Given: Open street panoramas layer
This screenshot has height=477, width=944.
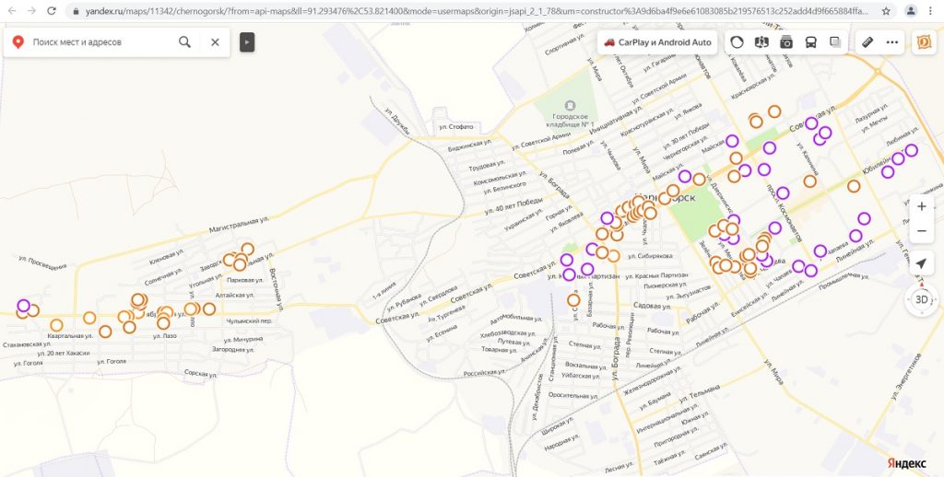Looking at the screenshot, I should (x=761, y=42).
